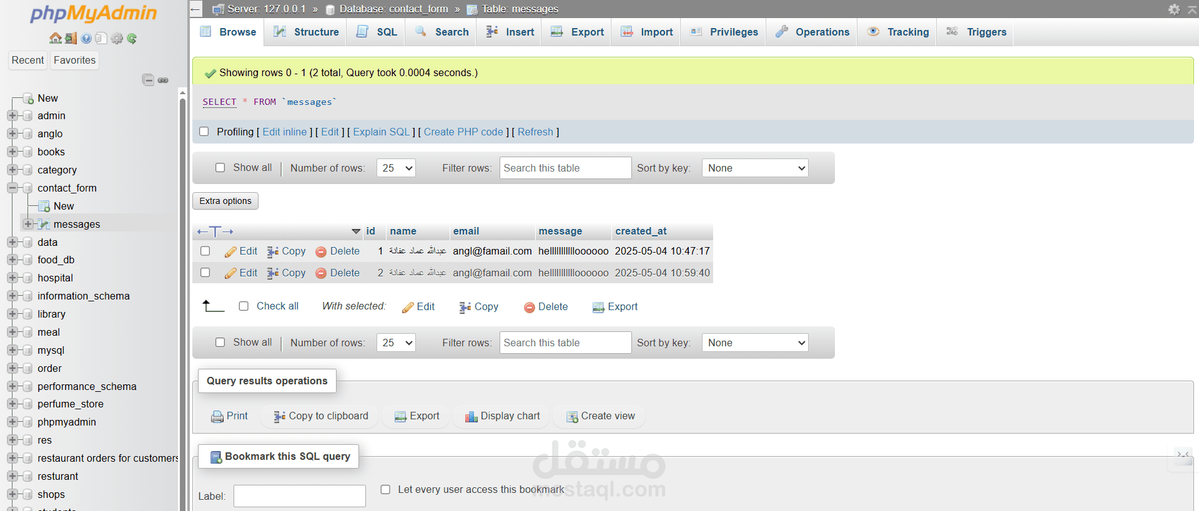This screenshot has height=511, width=1199.
Task: Open page settings gear top right
Action: click(1174, 9)
